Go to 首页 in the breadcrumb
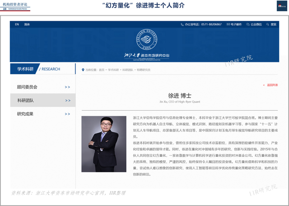This screenshot has width=289, height=206. point(102,70)
